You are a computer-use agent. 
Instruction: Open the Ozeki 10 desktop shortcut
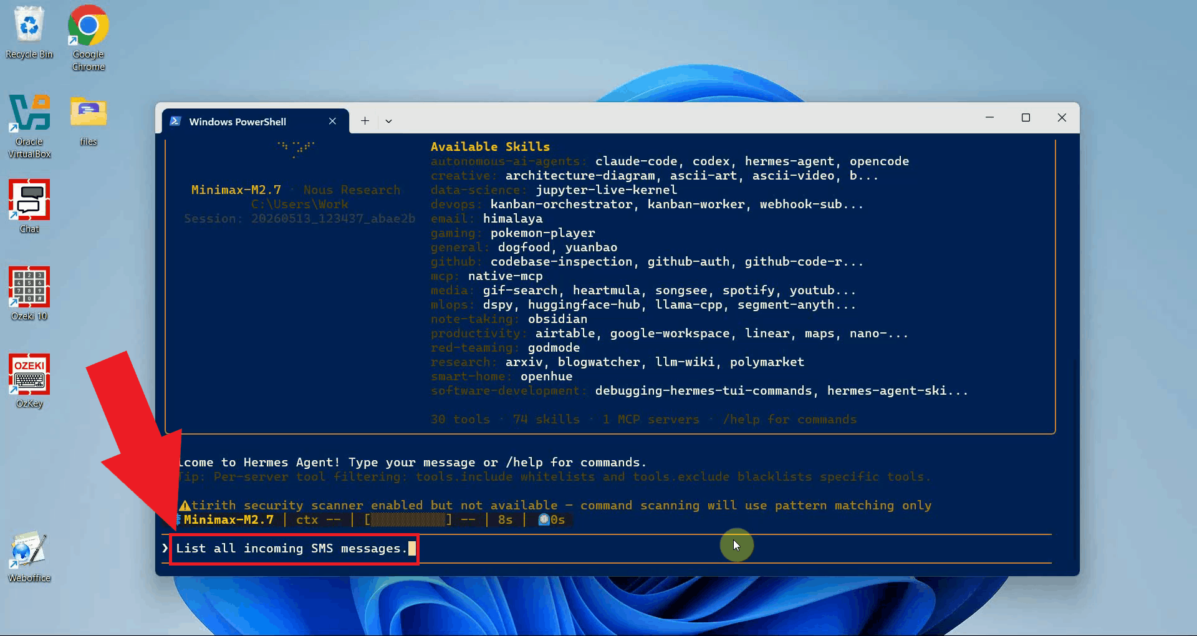[29, 294]
